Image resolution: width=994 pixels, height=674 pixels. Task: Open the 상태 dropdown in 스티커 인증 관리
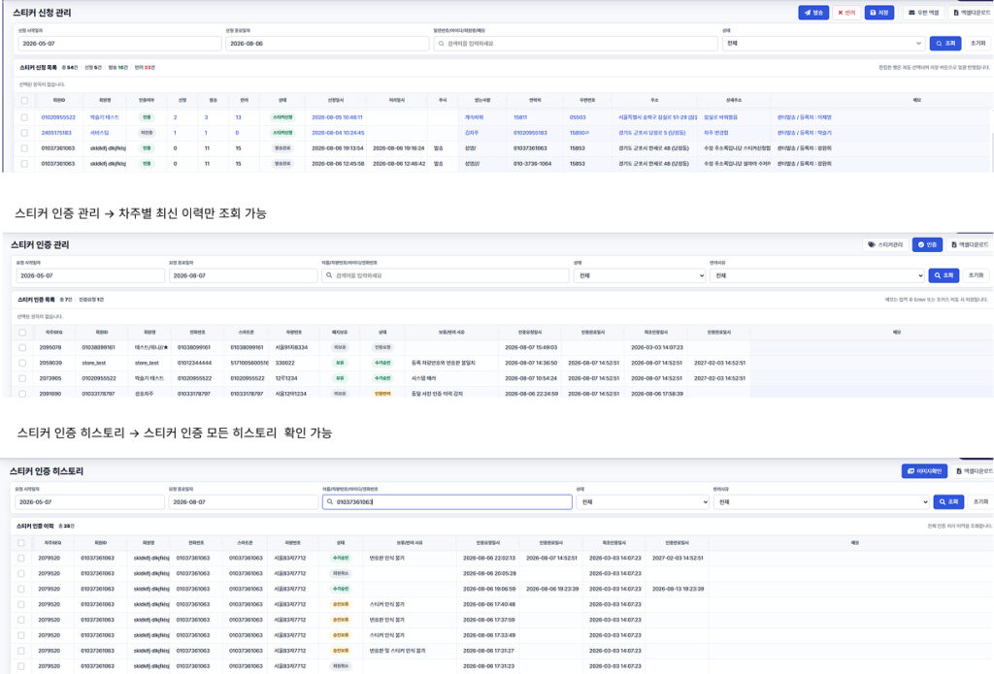[640, 275]
